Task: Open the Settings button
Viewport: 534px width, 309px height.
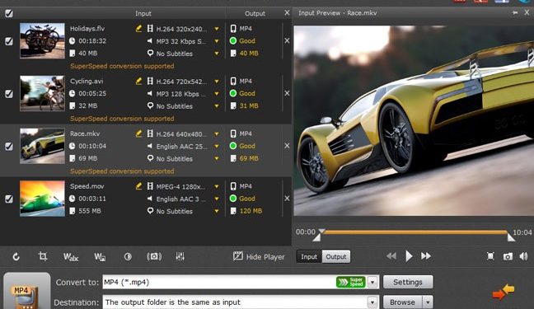Action: [408, 282]
